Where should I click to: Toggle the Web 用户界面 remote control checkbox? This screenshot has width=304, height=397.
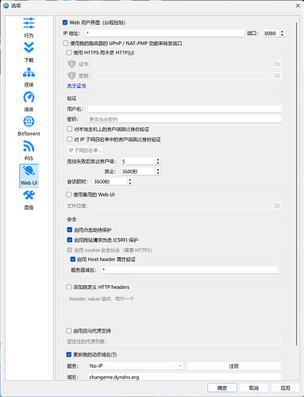tap(65, 22)
